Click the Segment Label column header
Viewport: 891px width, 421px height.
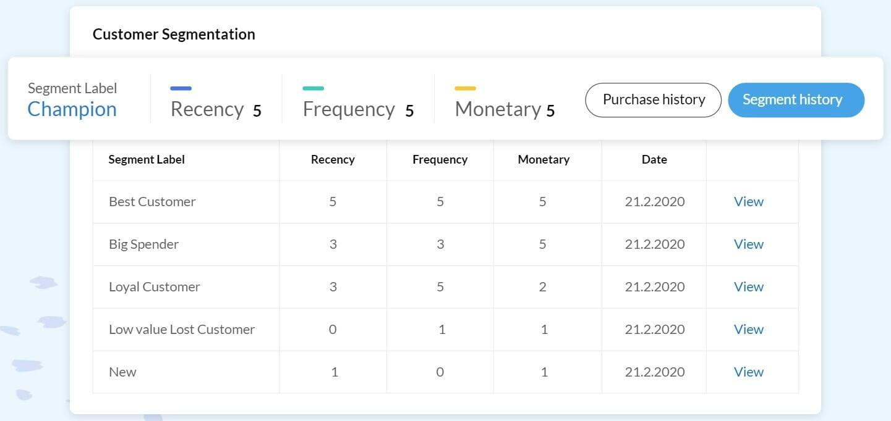click(x=147, y=159)
